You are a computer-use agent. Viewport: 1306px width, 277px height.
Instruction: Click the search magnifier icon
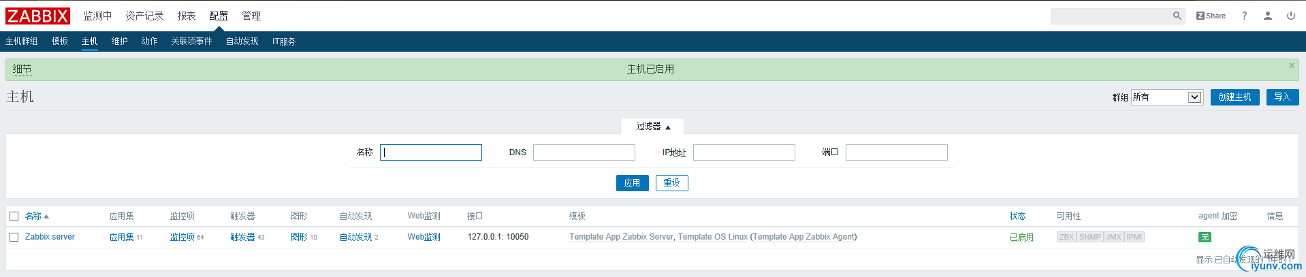[1177, 16]
